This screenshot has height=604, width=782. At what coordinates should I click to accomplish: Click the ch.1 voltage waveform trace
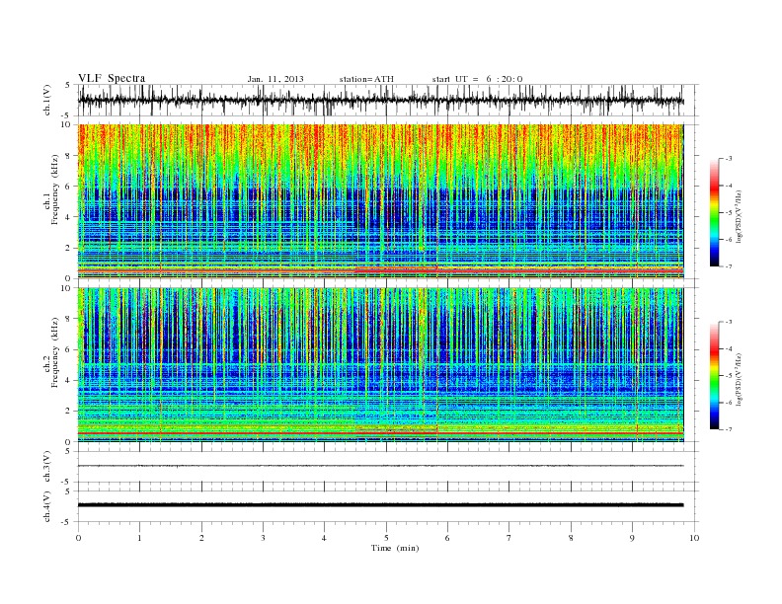pos(380,100)
